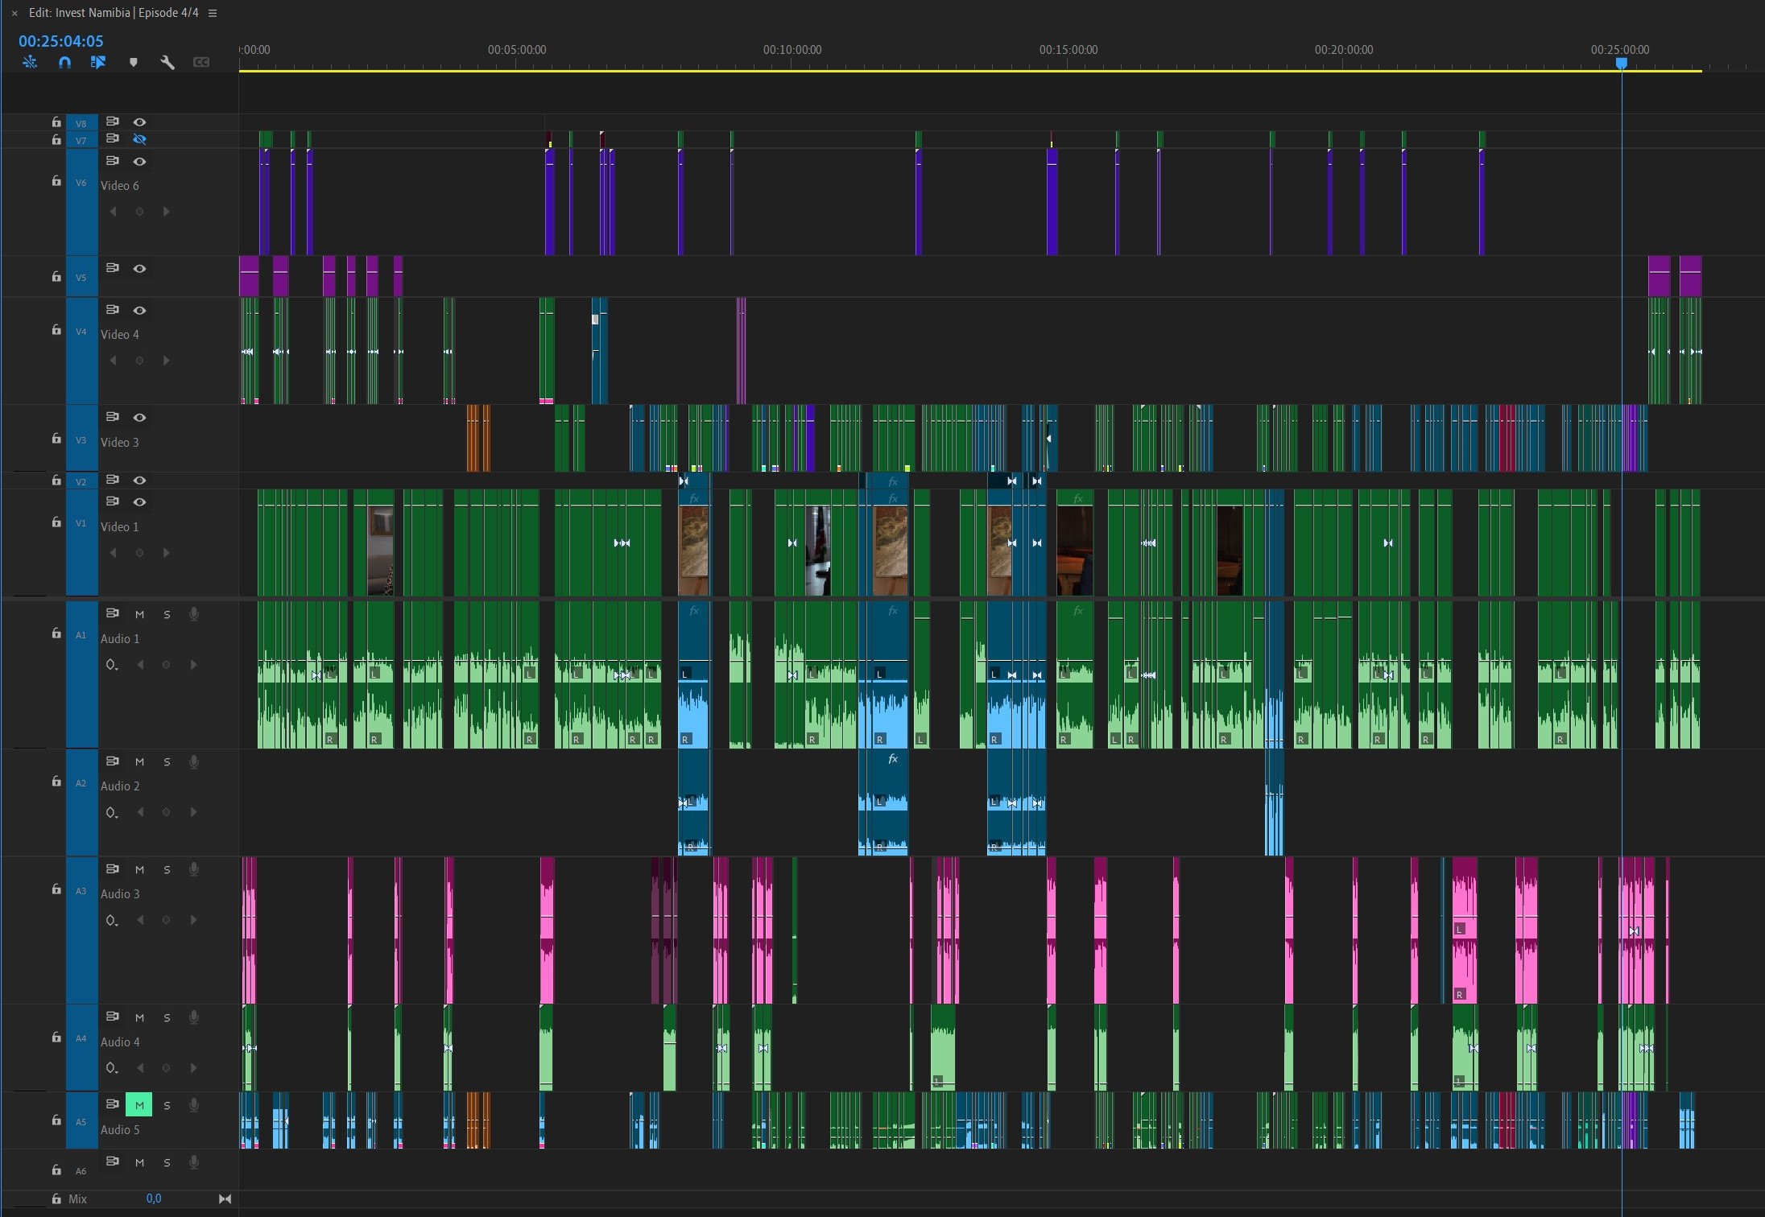Lock the V5 track
This screenshot has height=1217, width=1765.
[x=56, y=277]
